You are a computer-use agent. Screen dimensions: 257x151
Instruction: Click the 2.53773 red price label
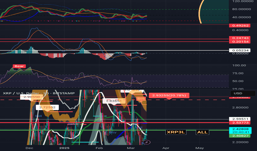pyautogui.click(x=240, y=123)
